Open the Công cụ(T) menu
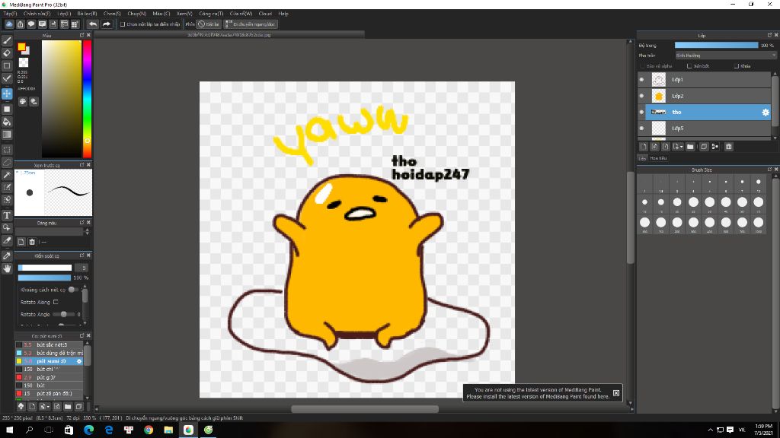 211,14
